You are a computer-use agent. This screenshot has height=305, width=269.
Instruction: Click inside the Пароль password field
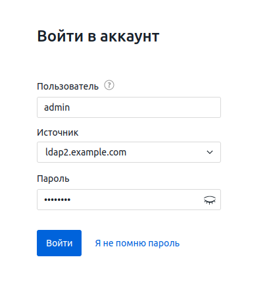coord(129,200)
